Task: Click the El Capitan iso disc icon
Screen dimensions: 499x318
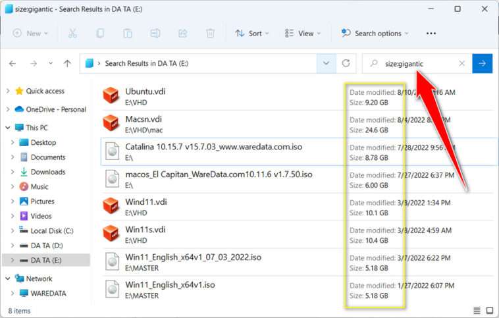Action: (113, 179)
